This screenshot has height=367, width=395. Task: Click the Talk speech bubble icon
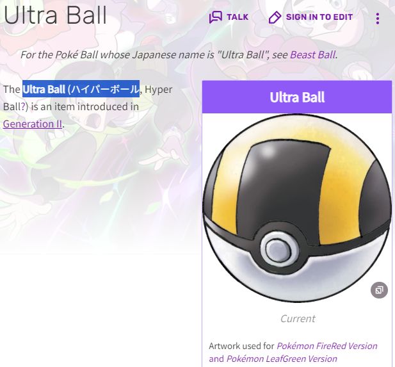216,17
